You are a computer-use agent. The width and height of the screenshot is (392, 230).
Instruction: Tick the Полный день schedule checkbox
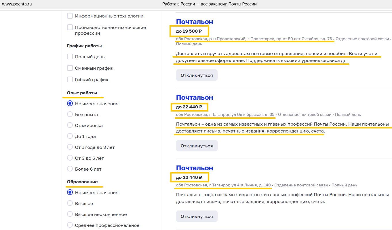click(x=70, y=57)
